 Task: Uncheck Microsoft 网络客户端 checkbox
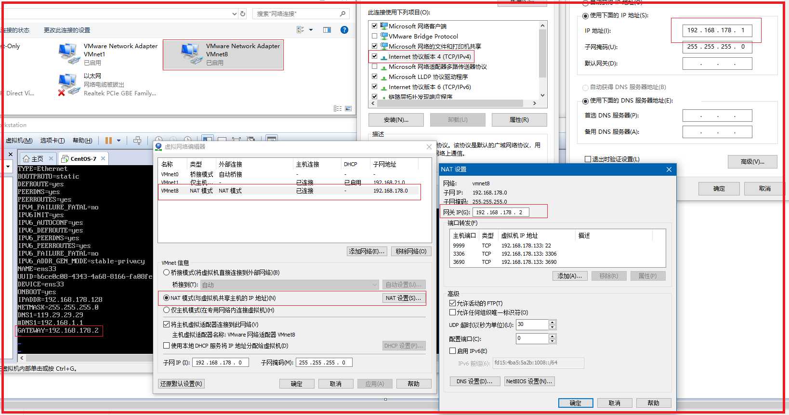click(x=375, y=26)
